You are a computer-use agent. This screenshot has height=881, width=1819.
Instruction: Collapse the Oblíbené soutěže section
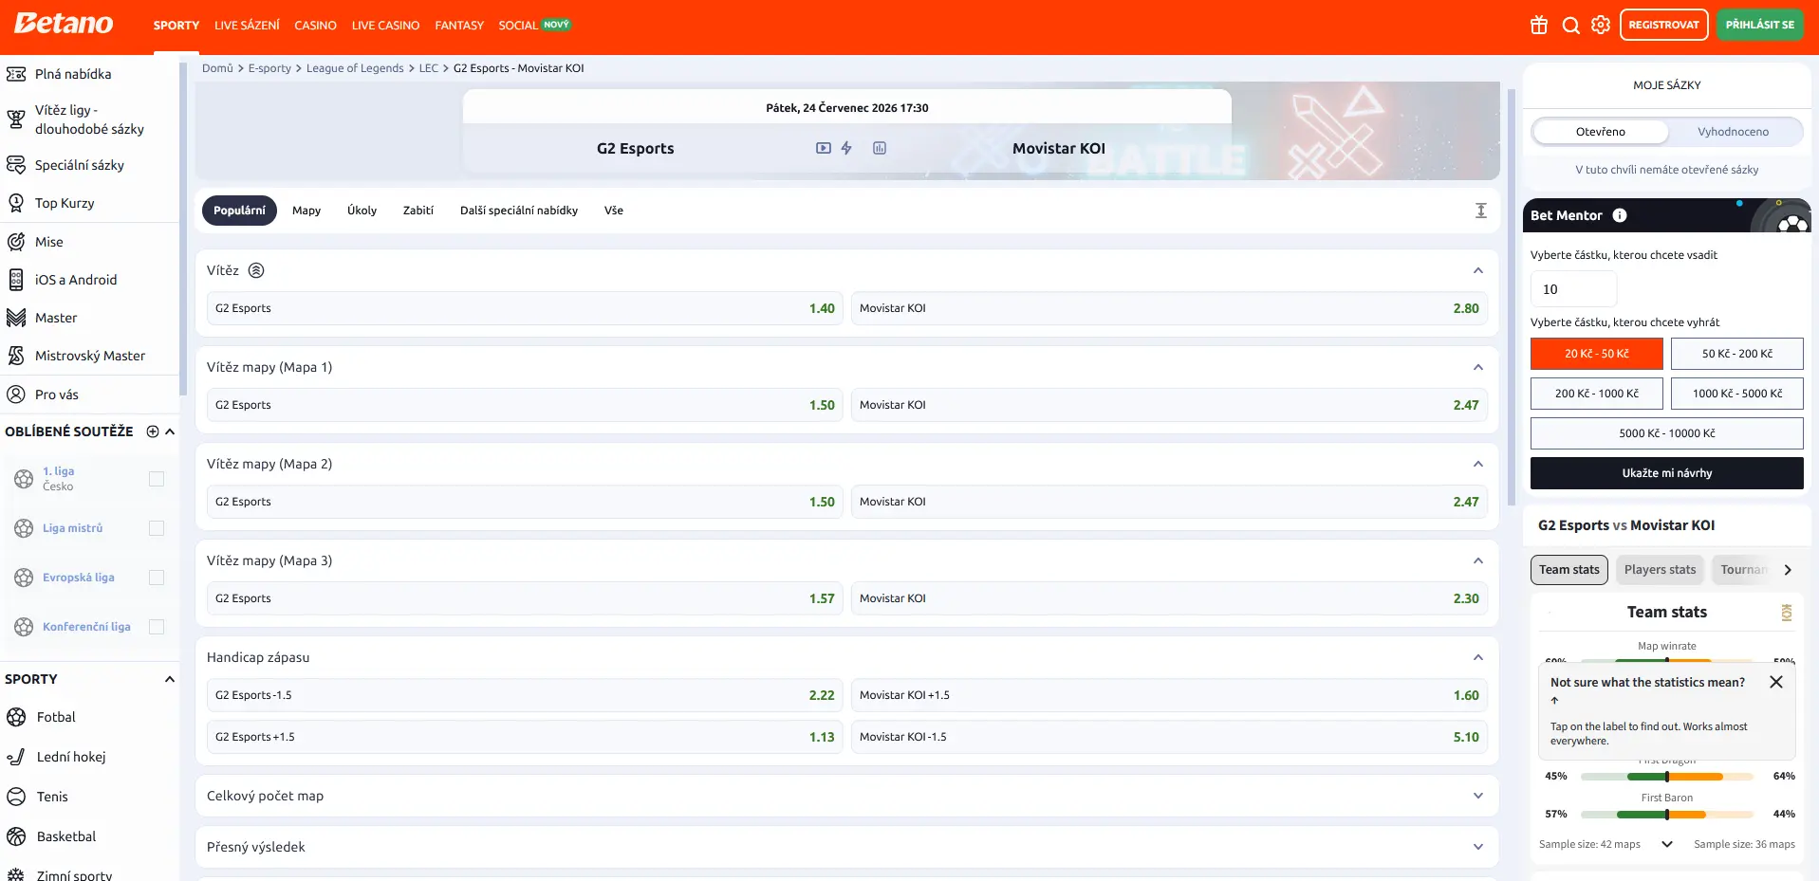tap(170, 431)
